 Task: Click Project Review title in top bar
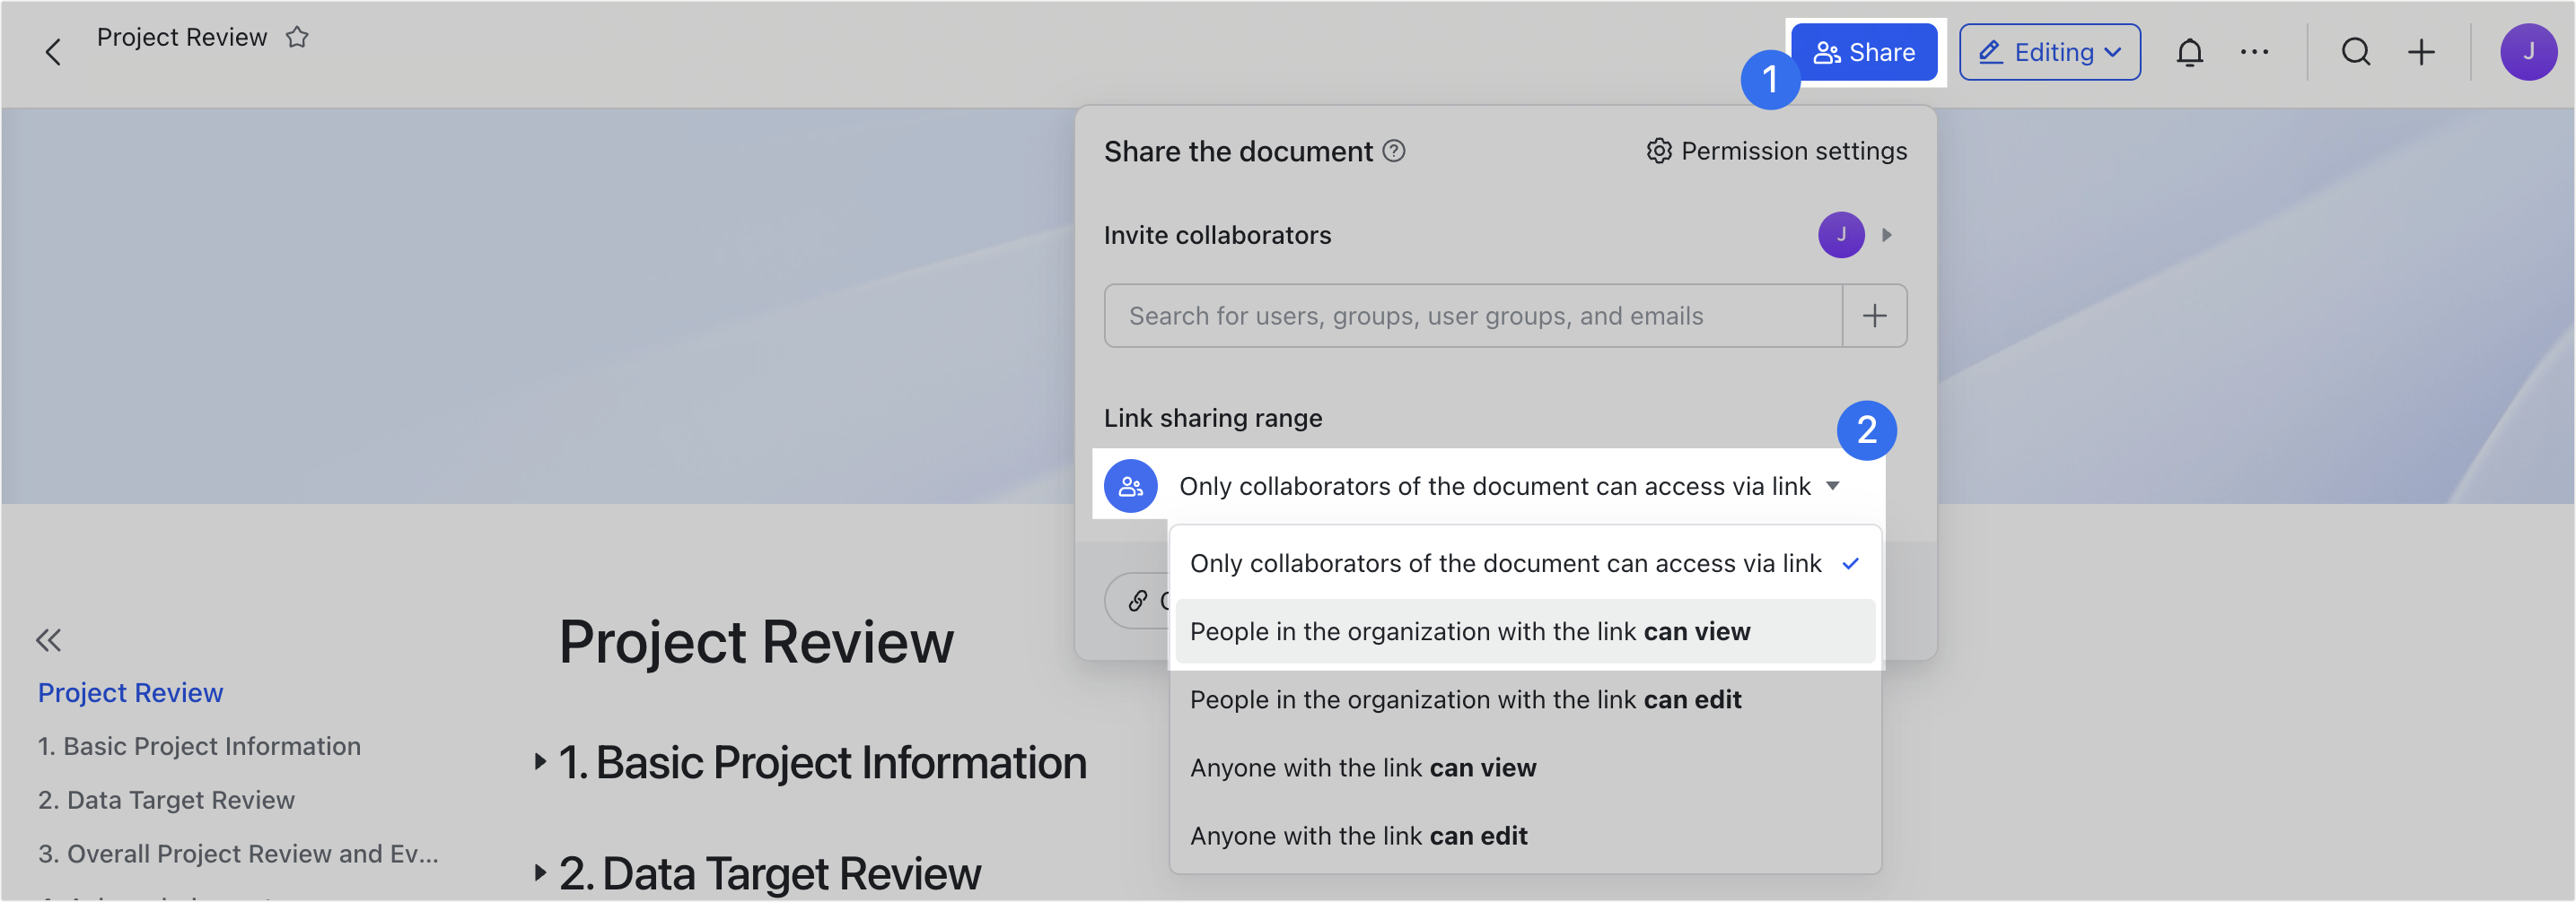click(182, 38)
